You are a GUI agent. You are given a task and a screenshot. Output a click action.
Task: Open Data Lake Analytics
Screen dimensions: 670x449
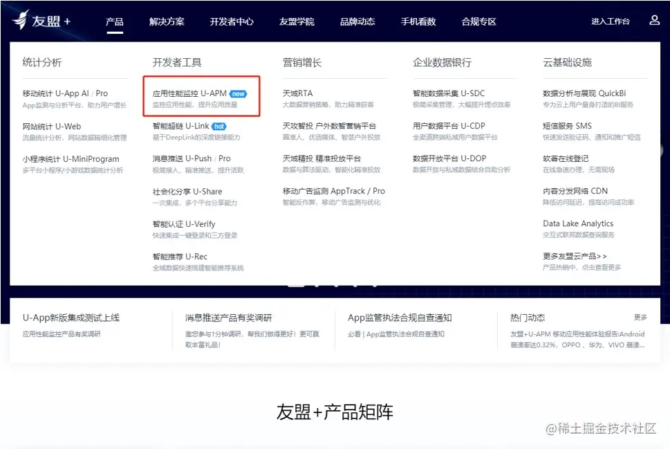[578, 223]
